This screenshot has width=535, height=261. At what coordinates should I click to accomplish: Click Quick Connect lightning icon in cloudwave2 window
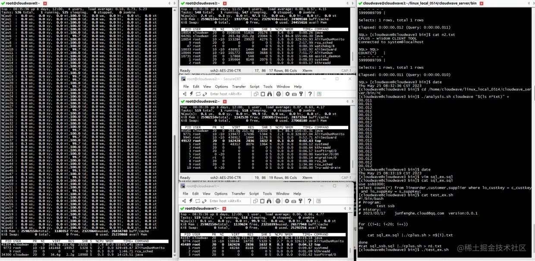[x=192, y=94]
